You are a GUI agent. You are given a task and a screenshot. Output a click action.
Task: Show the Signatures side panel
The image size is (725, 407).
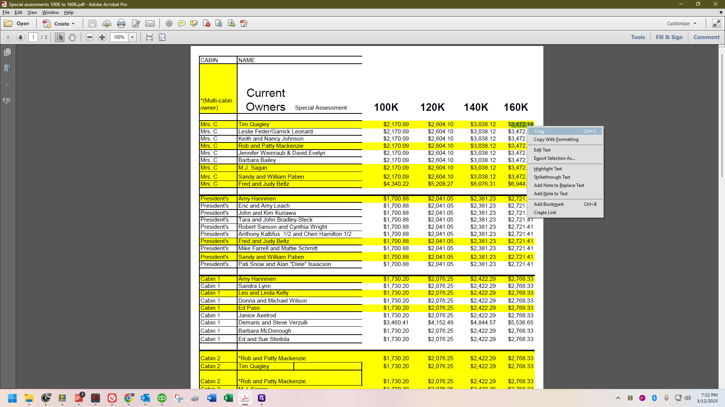(x=7, y=101)
